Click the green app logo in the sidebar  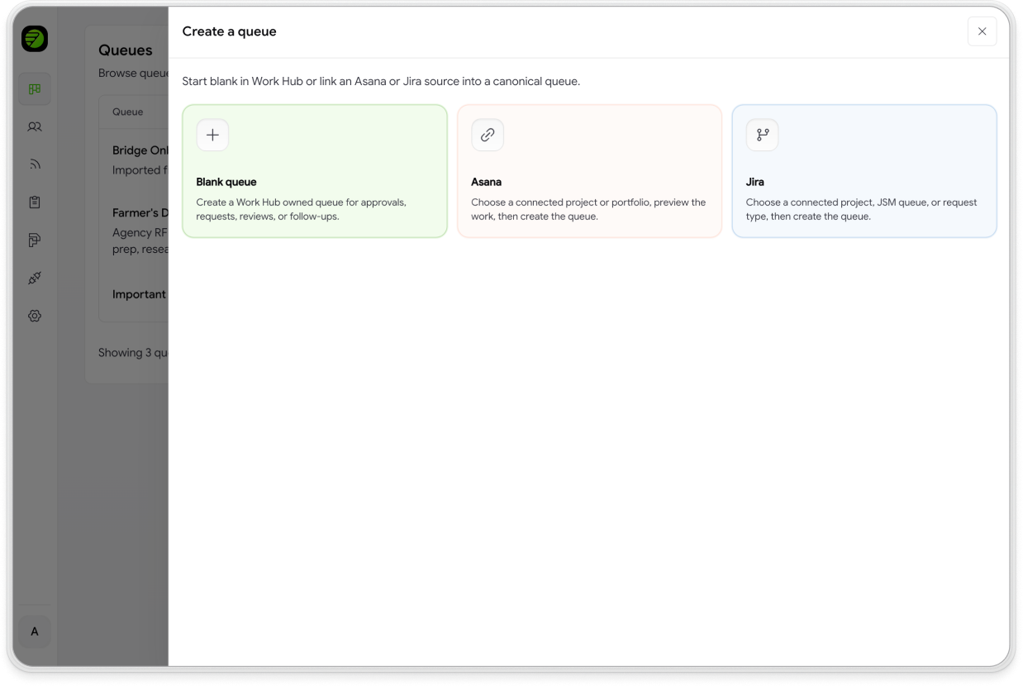click(35, 39)
